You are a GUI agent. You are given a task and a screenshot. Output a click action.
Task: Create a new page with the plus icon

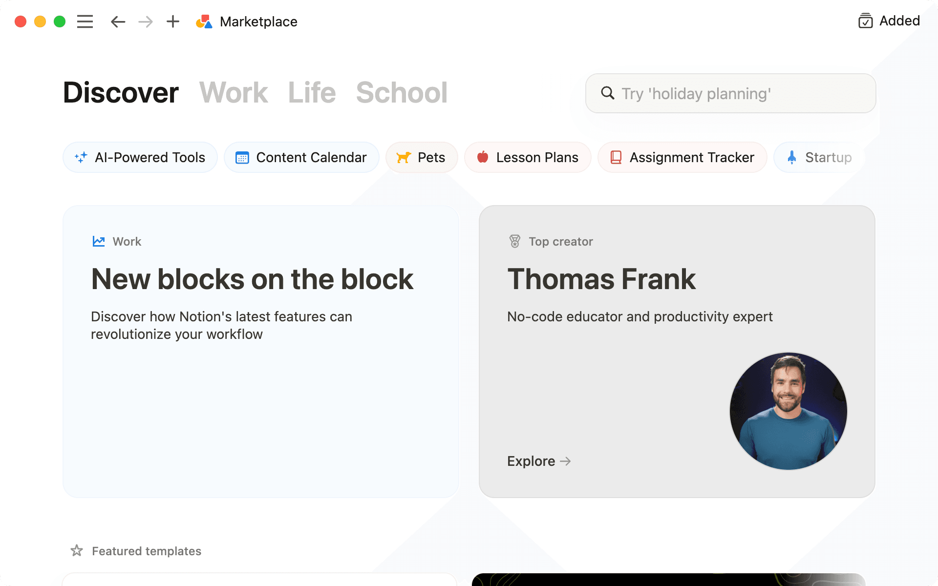point(172,21)
